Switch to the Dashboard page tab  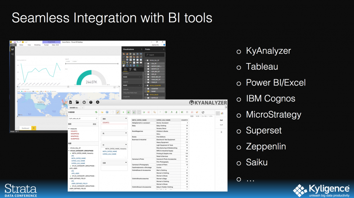click(x=25, y=128)
